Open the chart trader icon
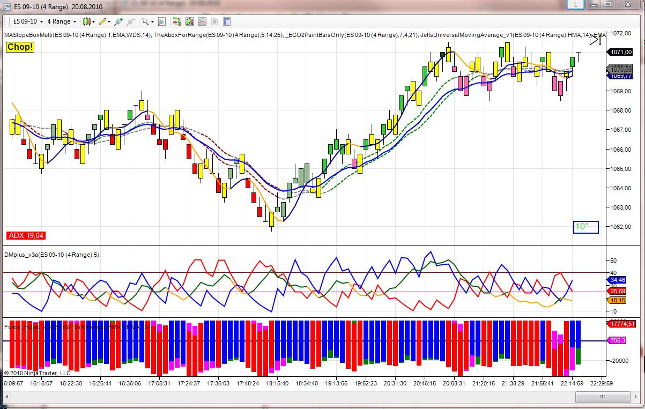 (177, 21)
